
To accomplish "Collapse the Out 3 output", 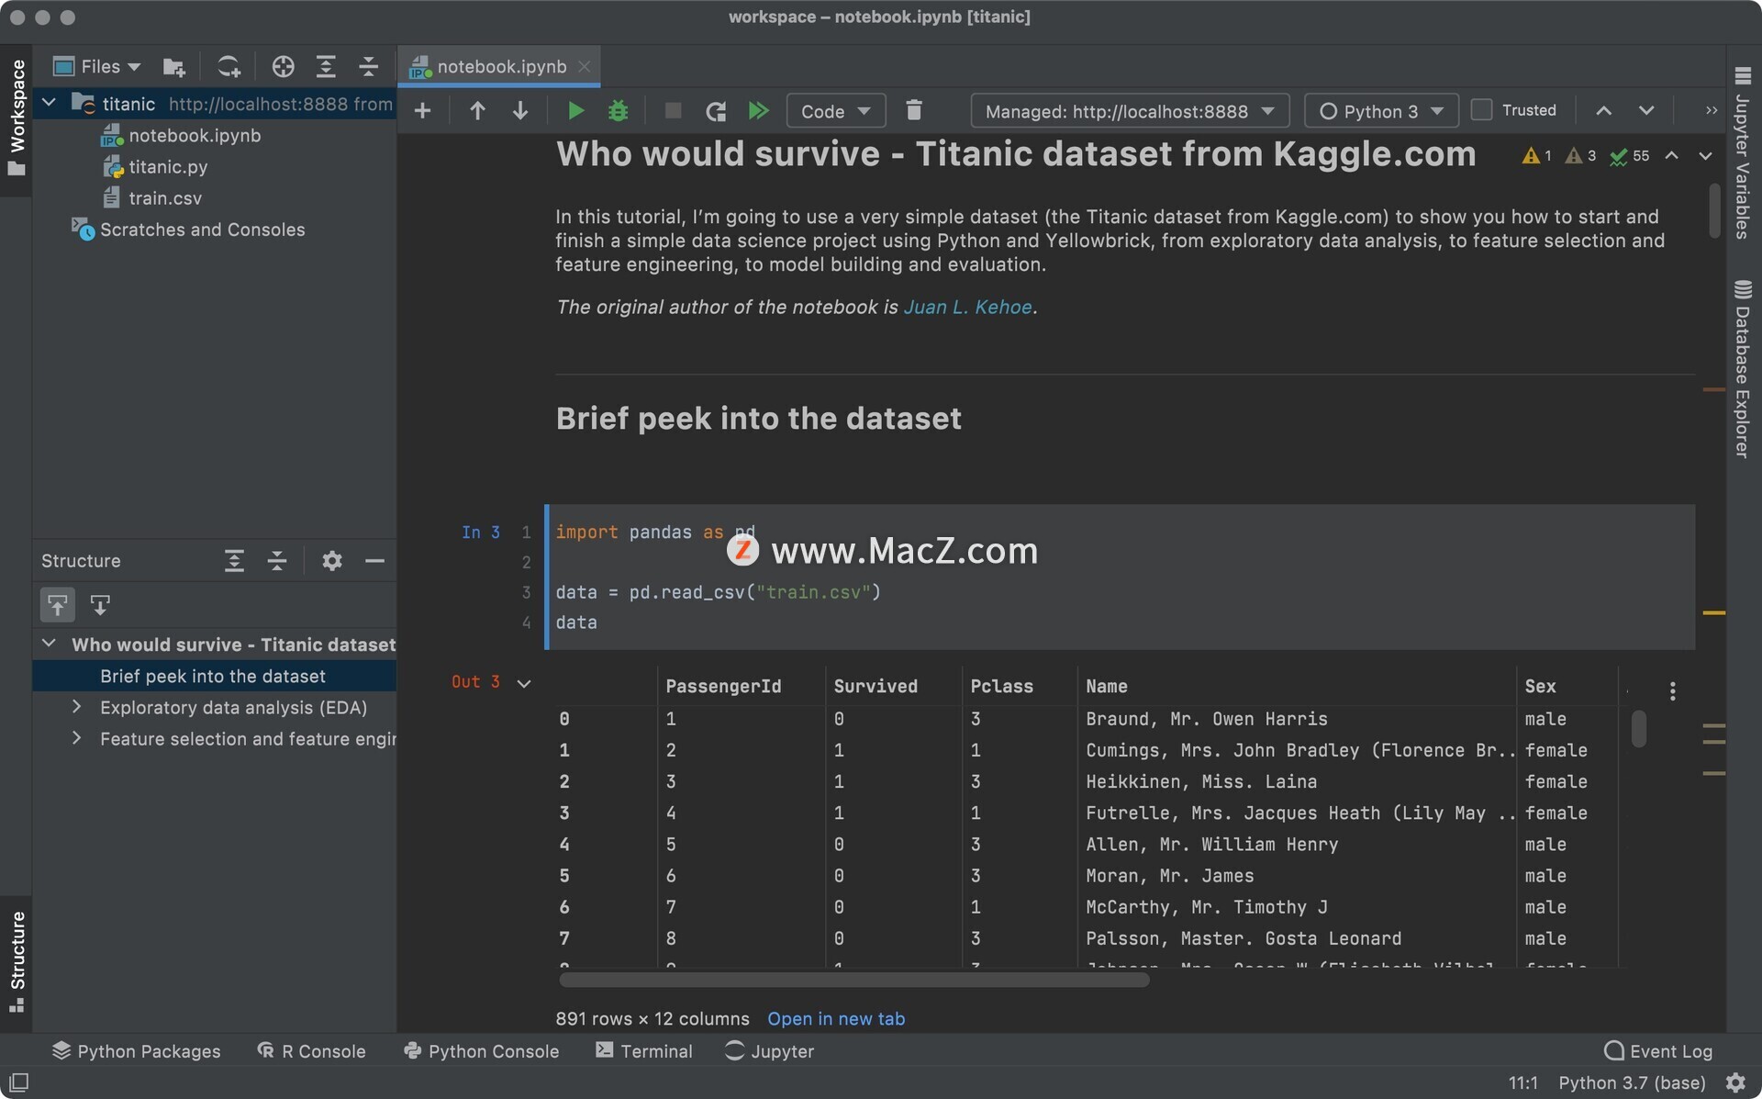I will click(x=524, y=683).
